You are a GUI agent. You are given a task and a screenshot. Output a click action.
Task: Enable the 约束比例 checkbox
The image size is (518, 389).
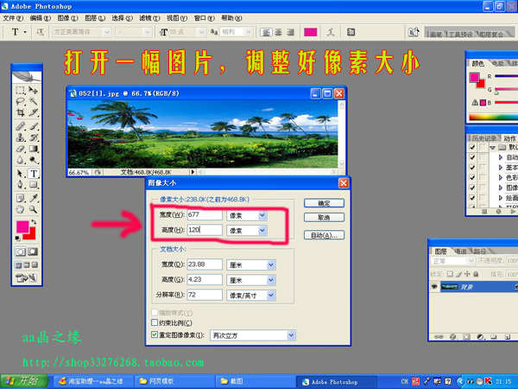[155, 322]
